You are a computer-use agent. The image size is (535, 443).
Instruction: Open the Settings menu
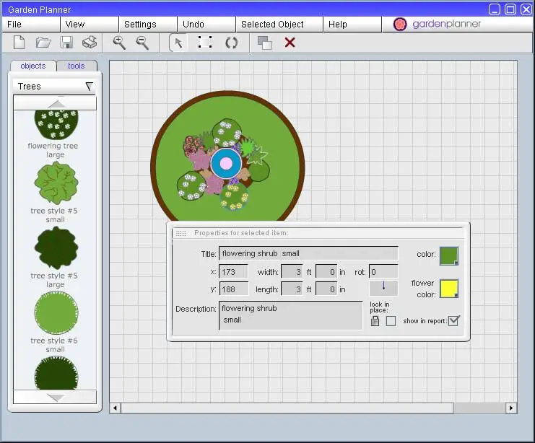(x=148, y=25)
